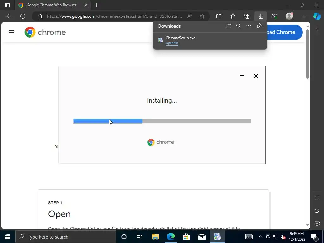Open Browser essentials heart icon

click(275, 16)
